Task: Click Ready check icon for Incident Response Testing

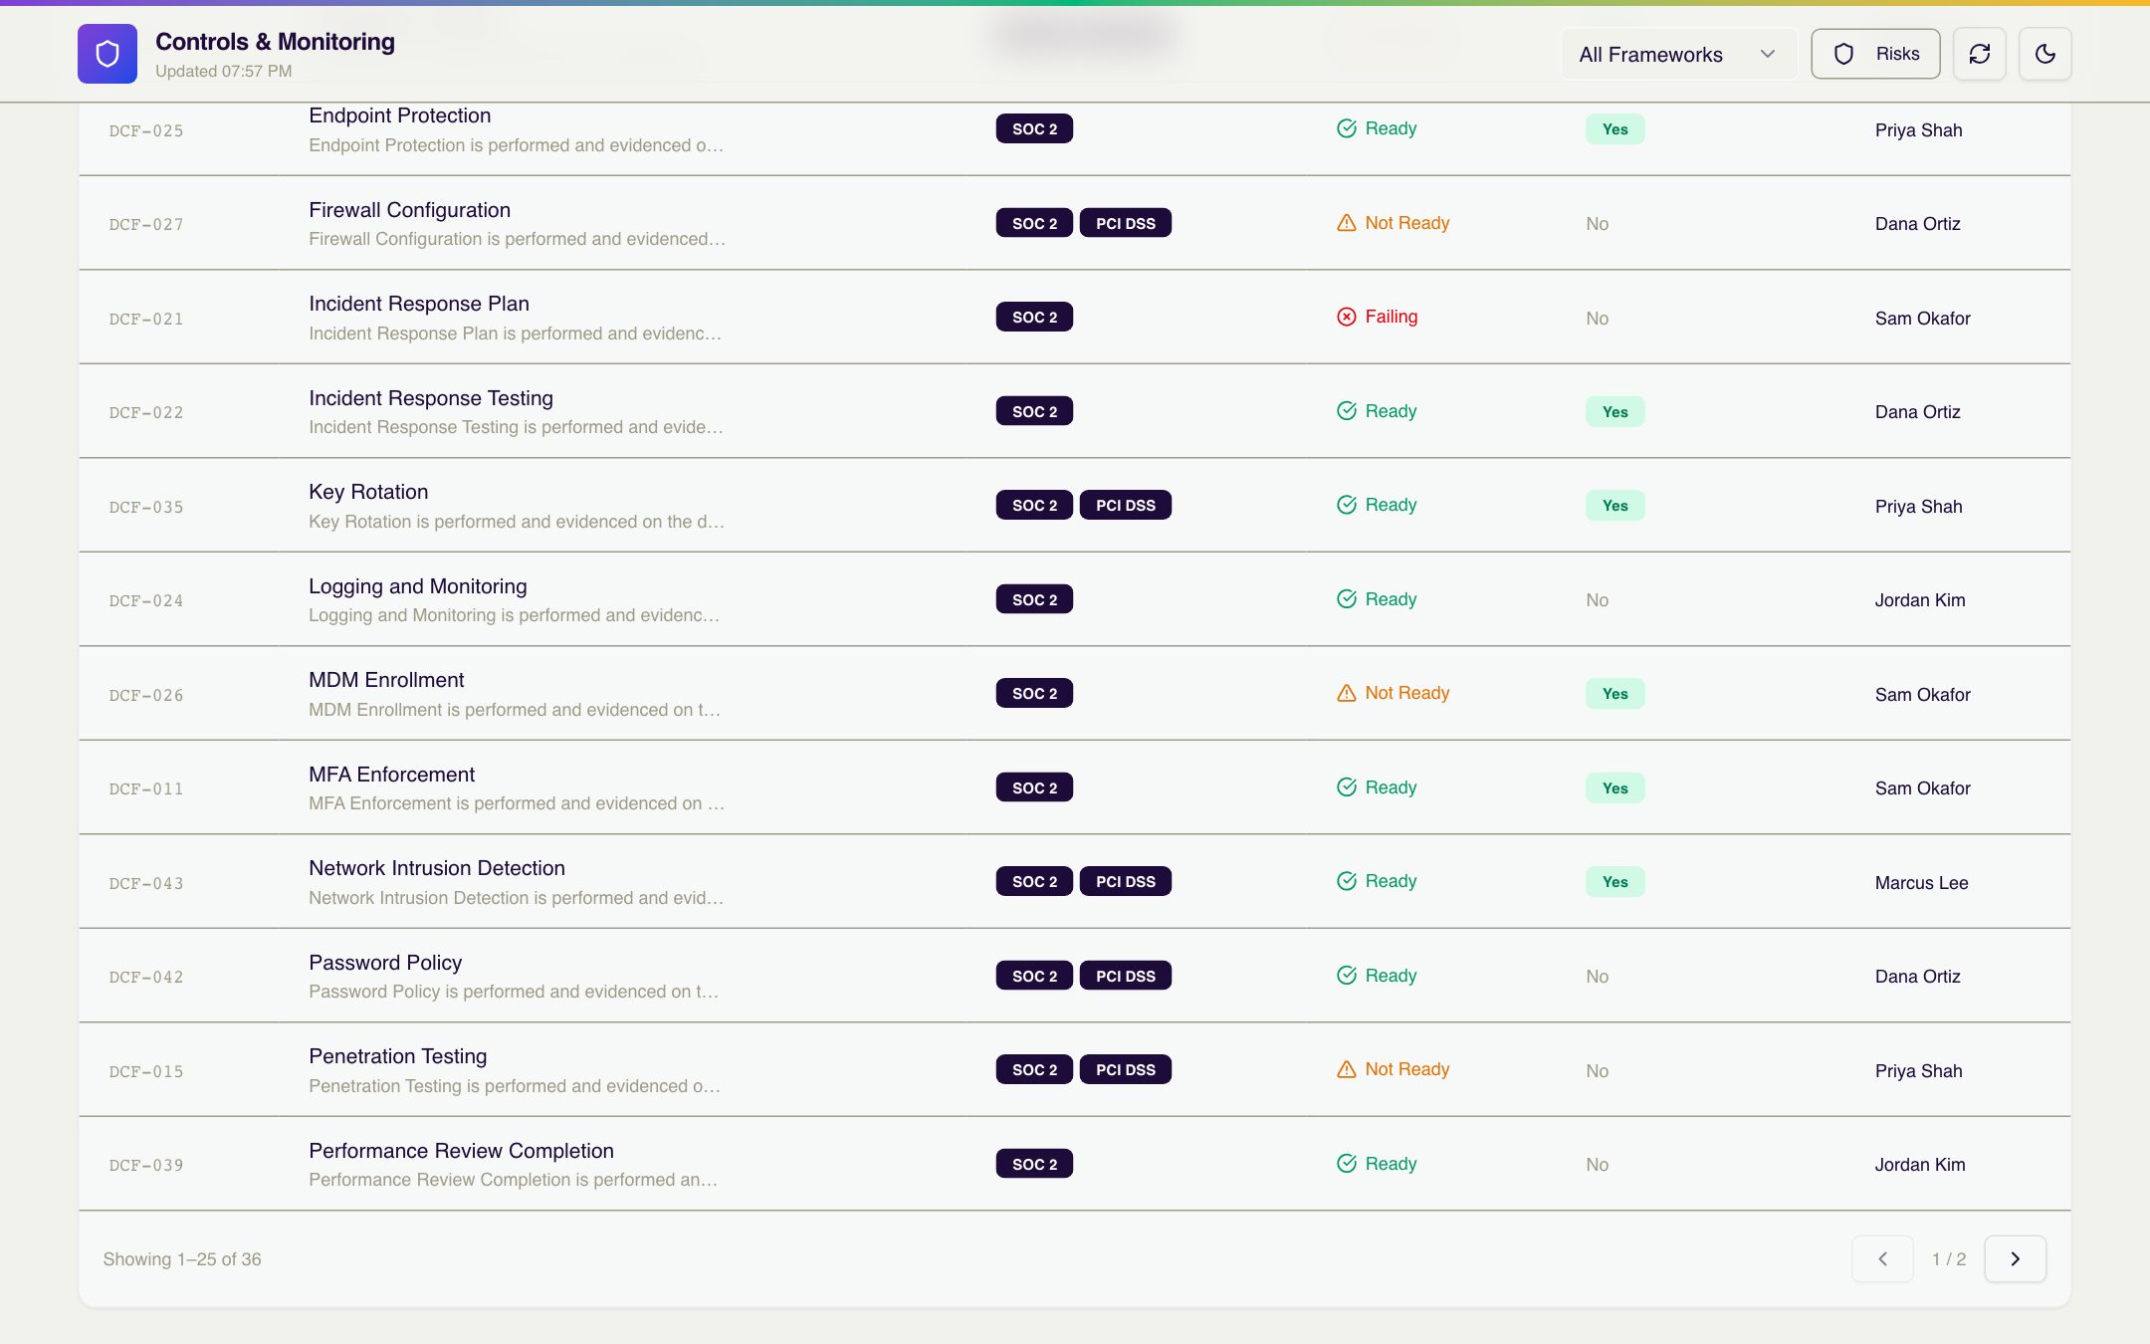Action: [x=1347, y=411]
